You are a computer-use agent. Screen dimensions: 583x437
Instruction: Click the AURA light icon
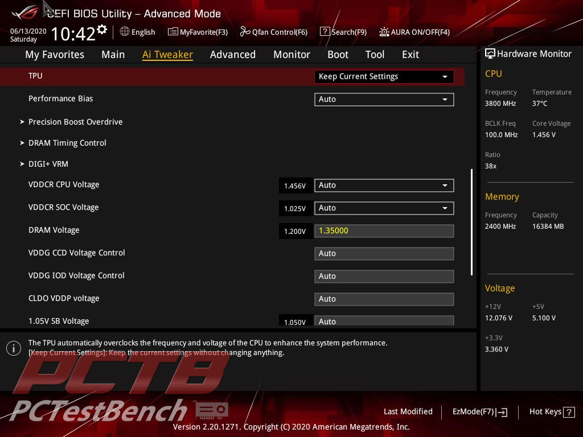[384, 32]
